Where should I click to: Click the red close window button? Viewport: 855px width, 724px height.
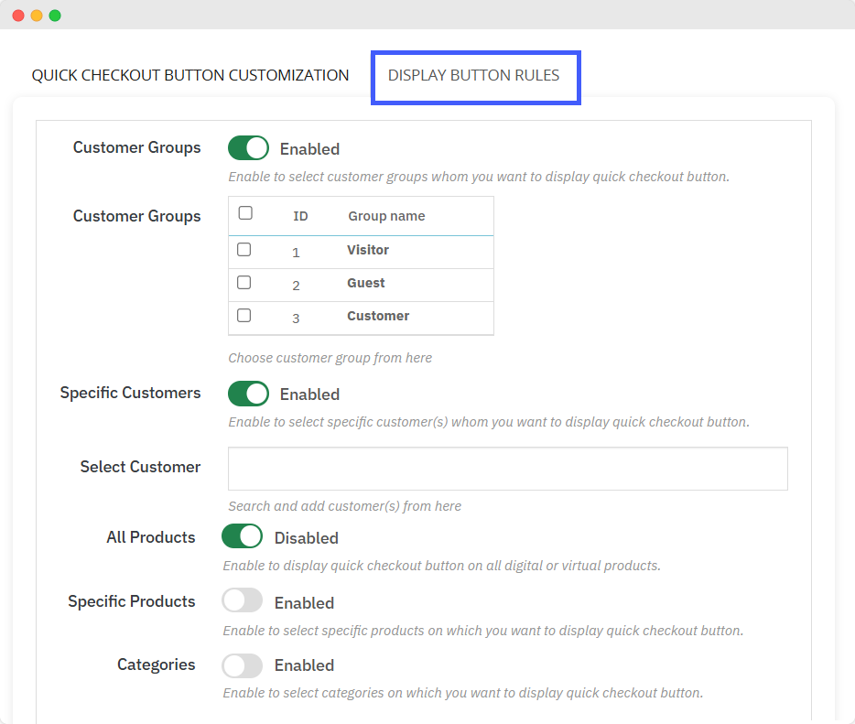(x=18, y=16)
